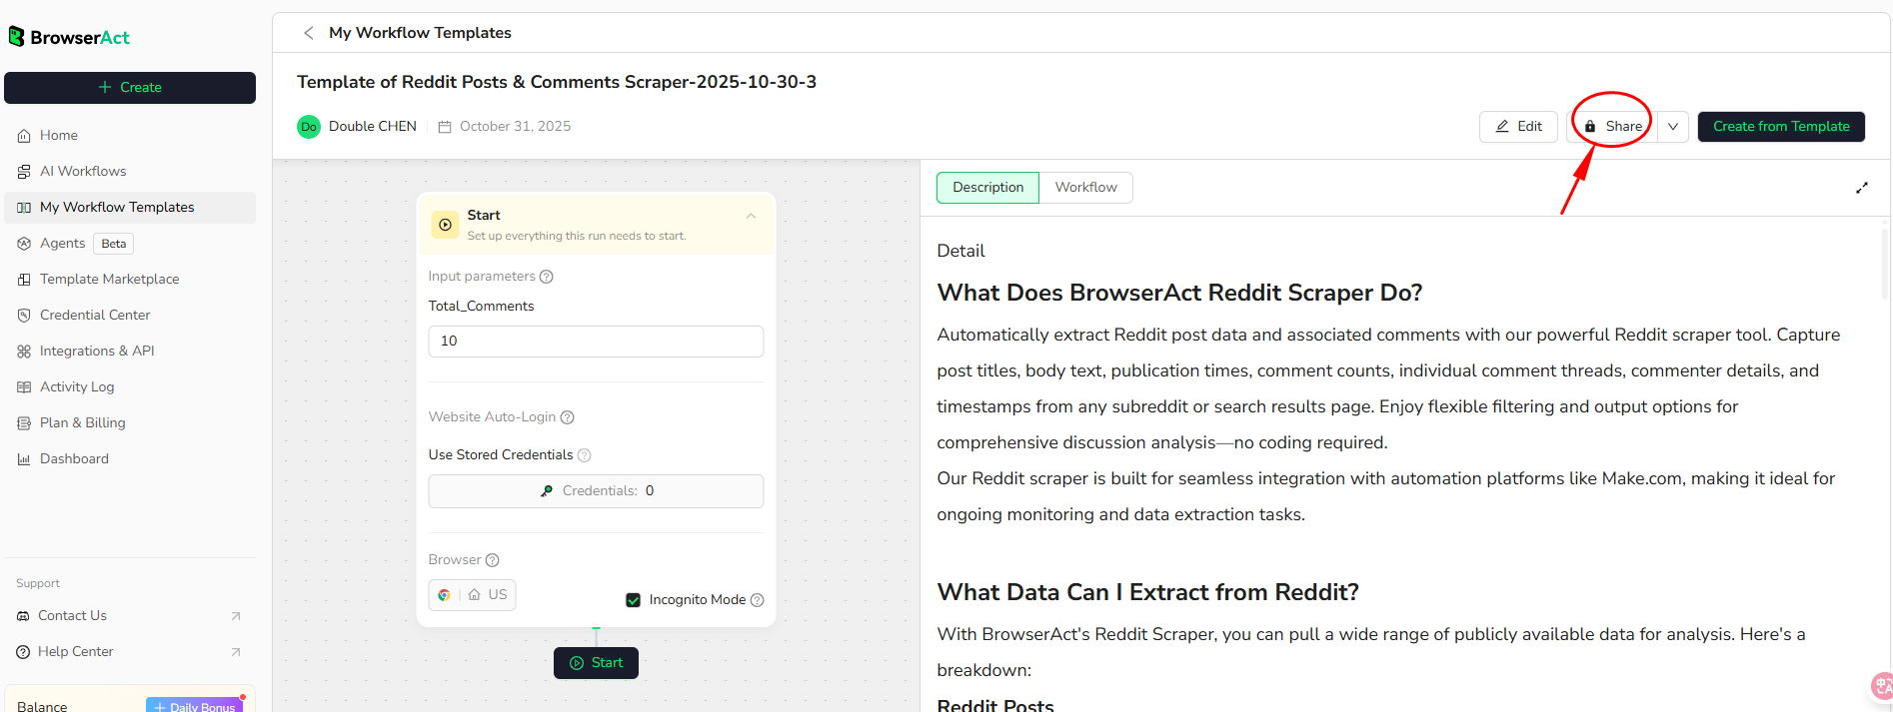The image size is (1893, 712).
Task: Click the BrowserAct logo
Action: point(70,37)
